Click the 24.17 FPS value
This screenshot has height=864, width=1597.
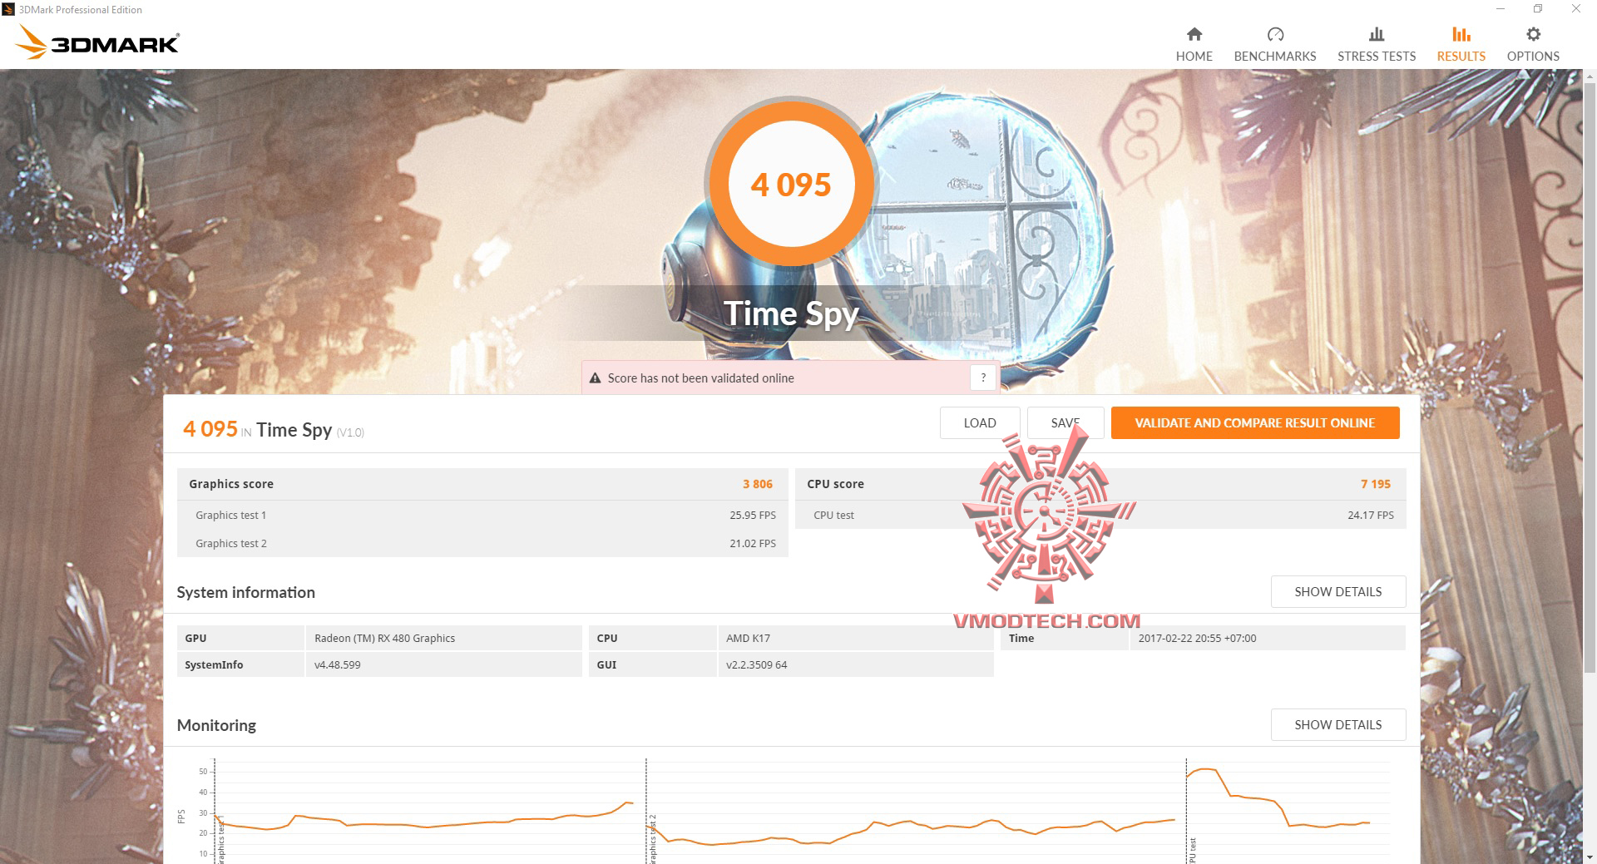pyautogui.click(x=1371, y=515)
